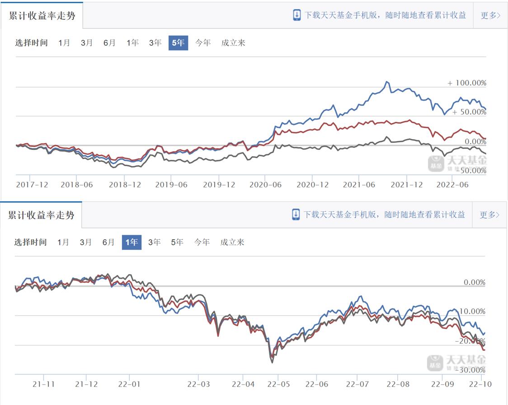
Task: Open 下载天天基金手机版 link in top panel
Action: pos(385,15)
